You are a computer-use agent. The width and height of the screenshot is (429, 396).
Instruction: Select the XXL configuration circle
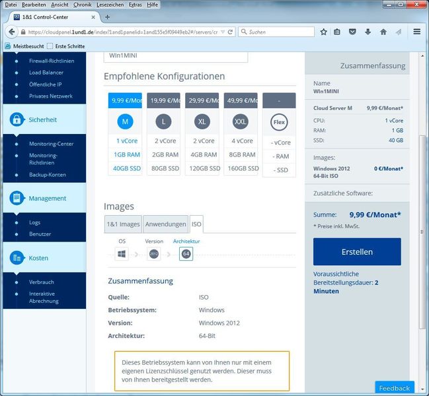click(x=241, y=121)
